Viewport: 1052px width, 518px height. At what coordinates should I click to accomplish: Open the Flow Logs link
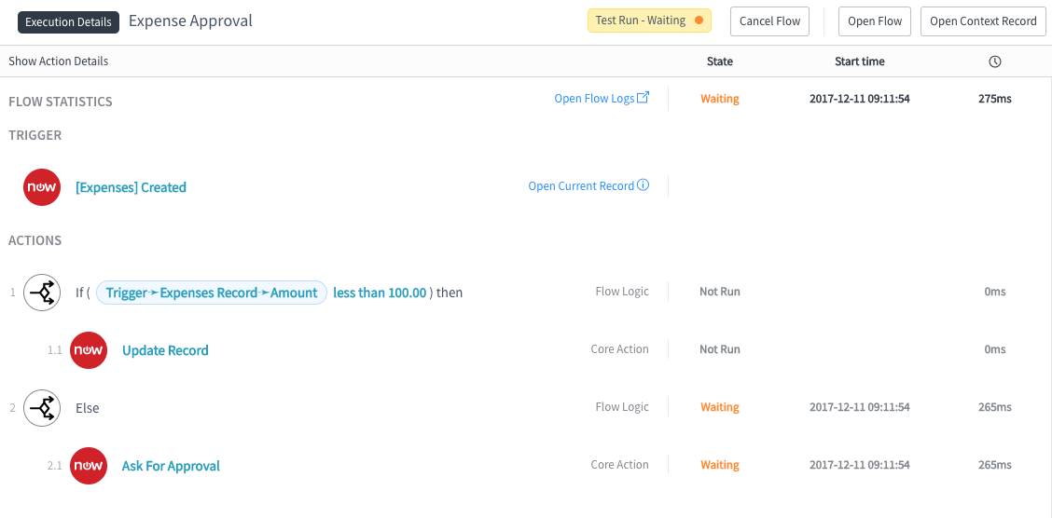pos(594,99)
